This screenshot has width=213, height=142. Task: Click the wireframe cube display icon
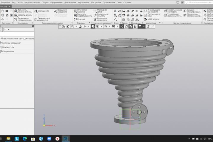click(x=97, y=27)
